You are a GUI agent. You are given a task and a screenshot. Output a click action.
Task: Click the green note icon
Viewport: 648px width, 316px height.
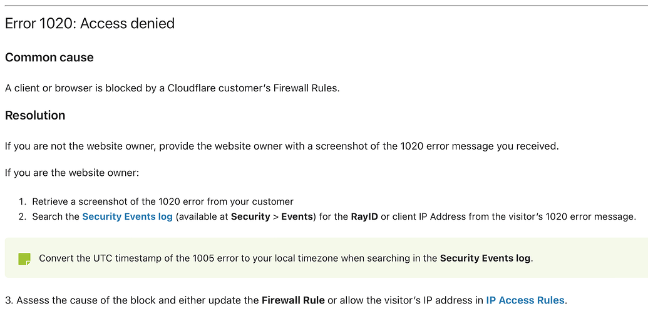point(24,259)
